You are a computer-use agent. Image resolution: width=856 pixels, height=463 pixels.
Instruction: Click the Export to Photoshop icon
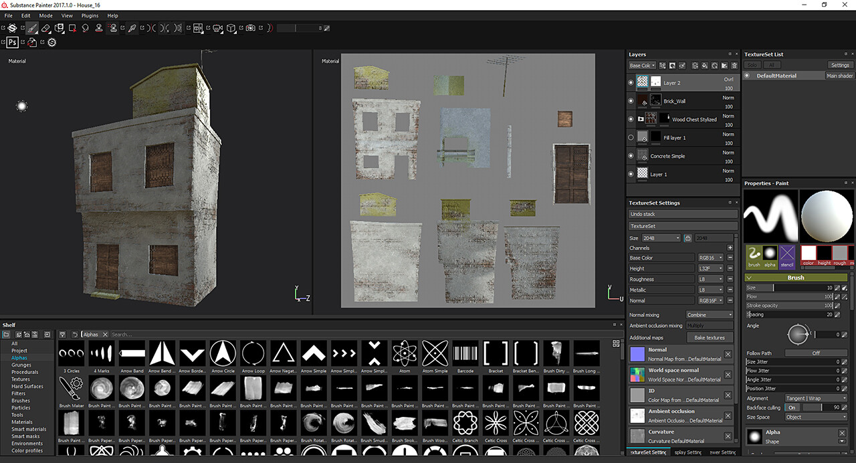coord(12,42)
